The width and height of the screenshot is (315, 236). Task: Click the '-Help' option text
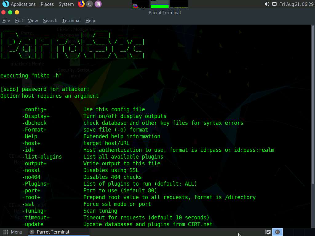(30, 136)
